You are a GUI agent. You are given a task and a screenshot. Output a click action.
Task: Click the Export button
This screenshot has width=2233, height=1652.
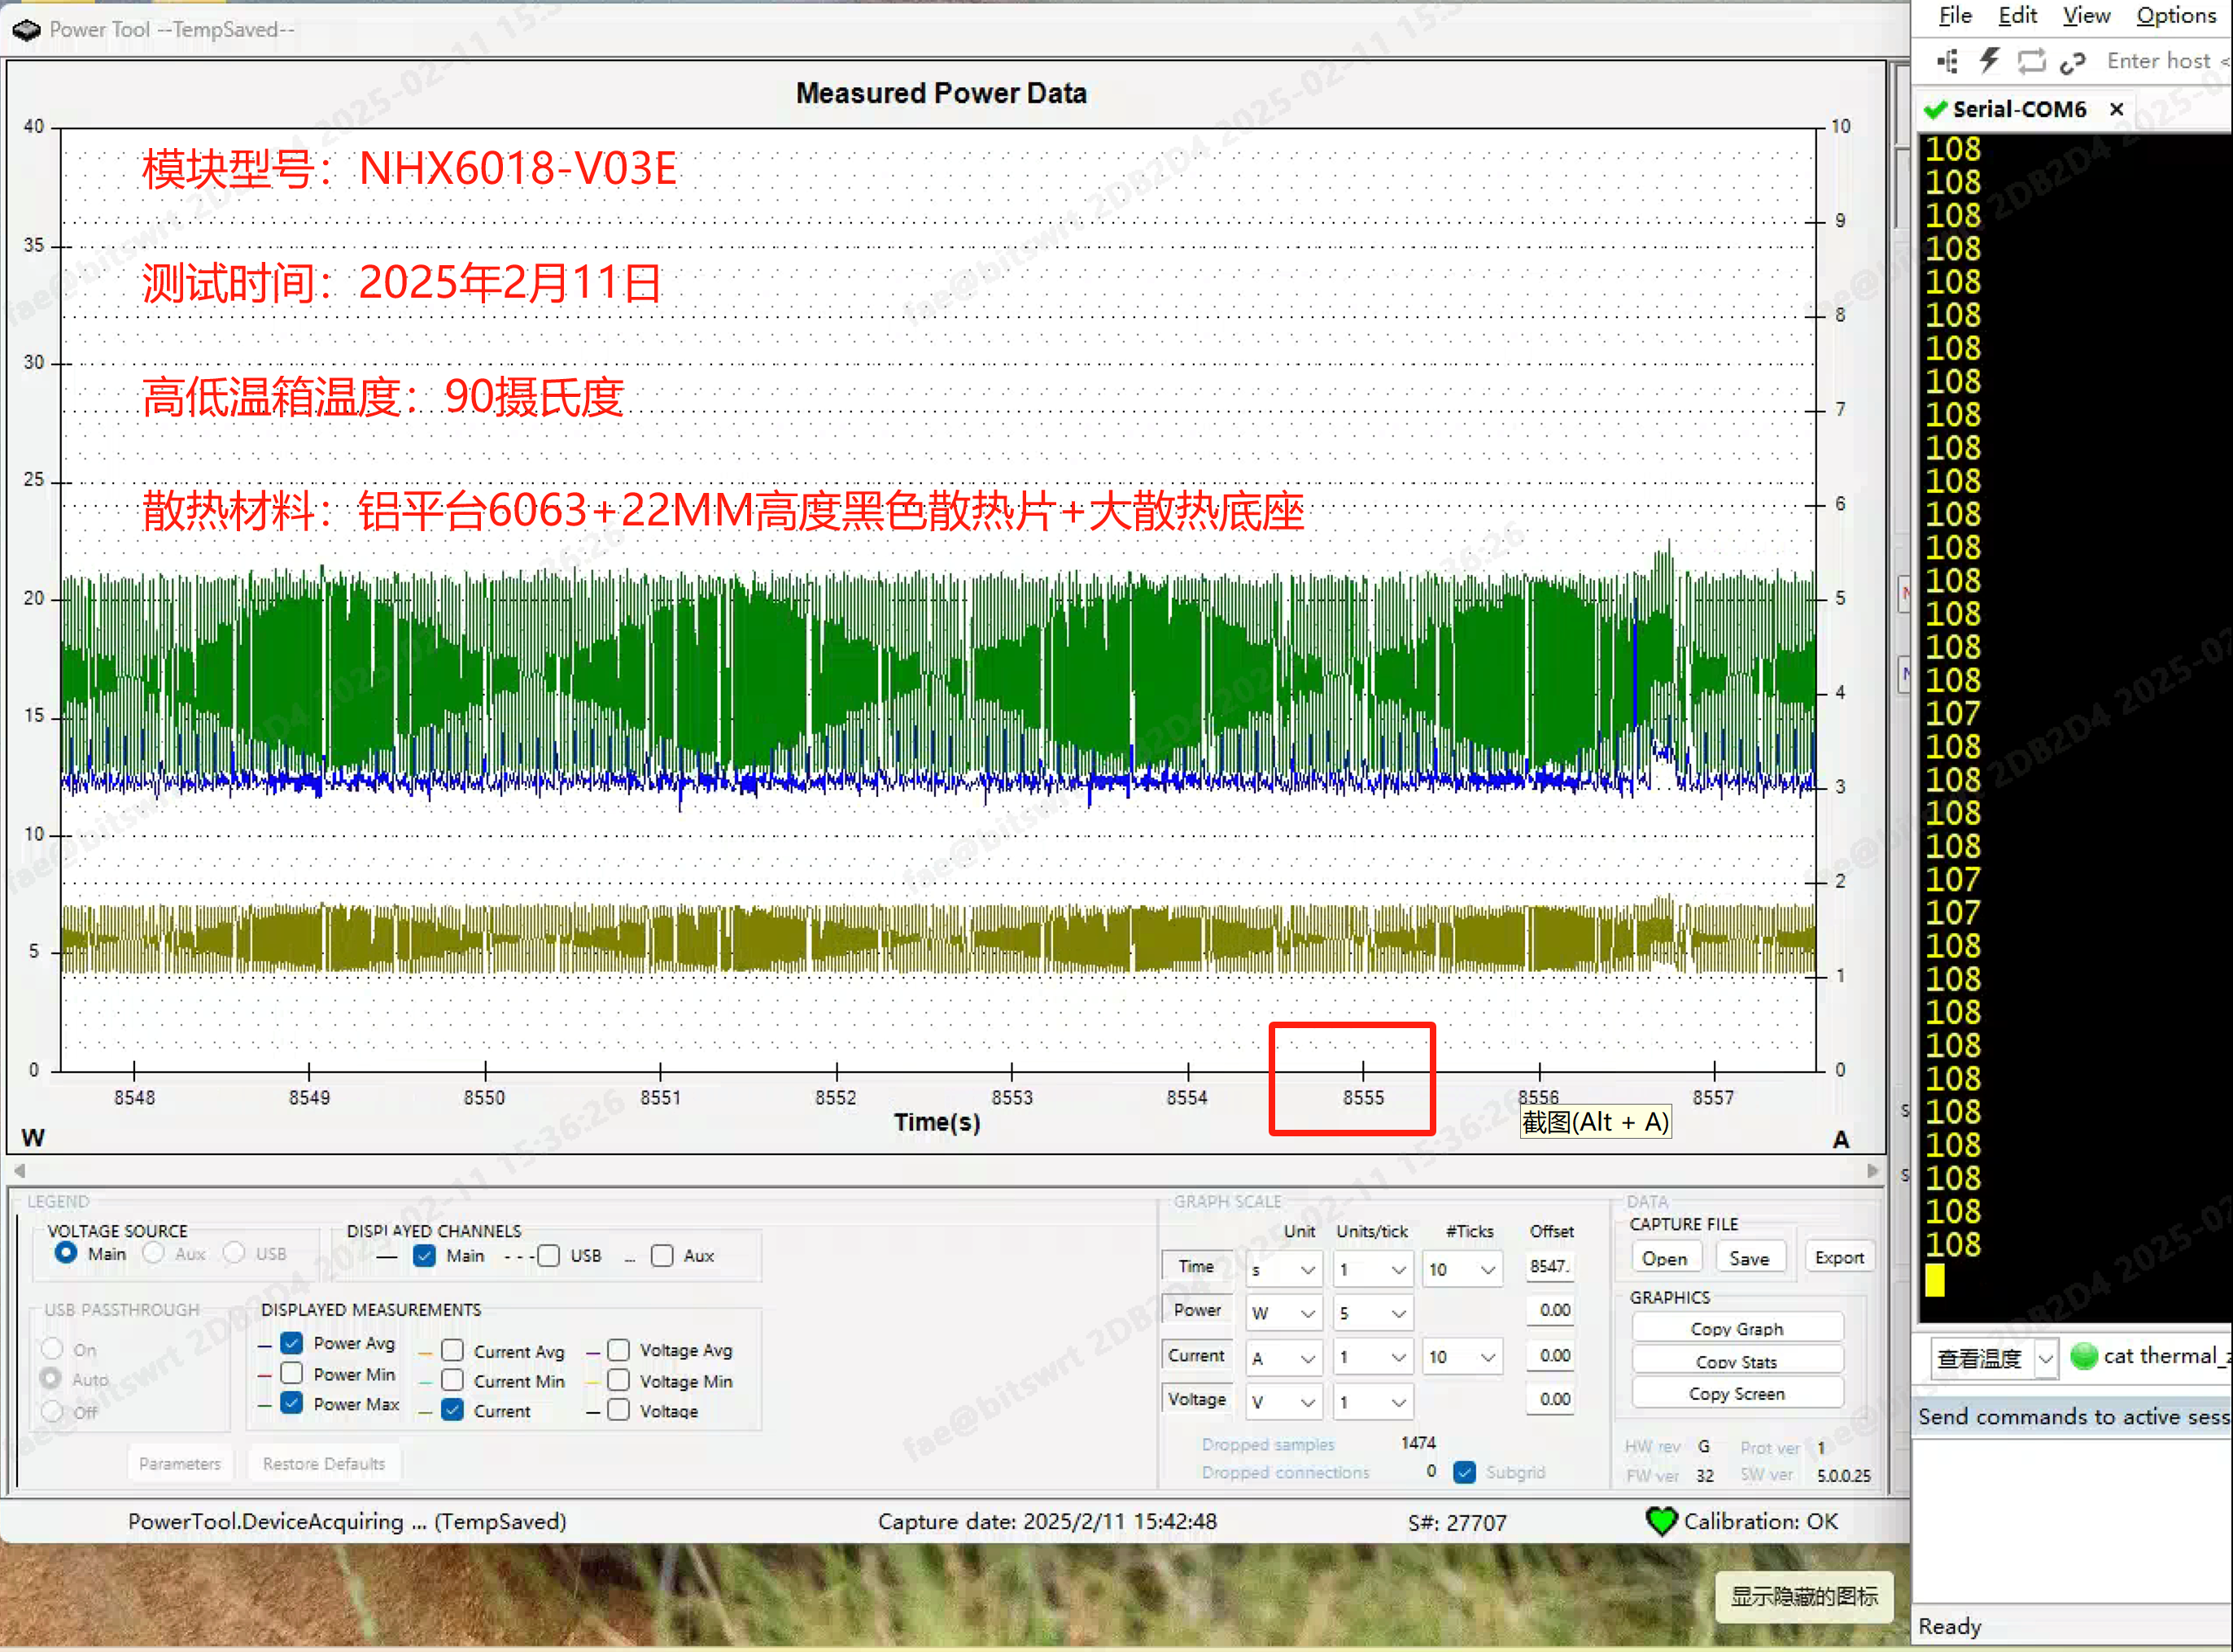tap(1839, 1258)
